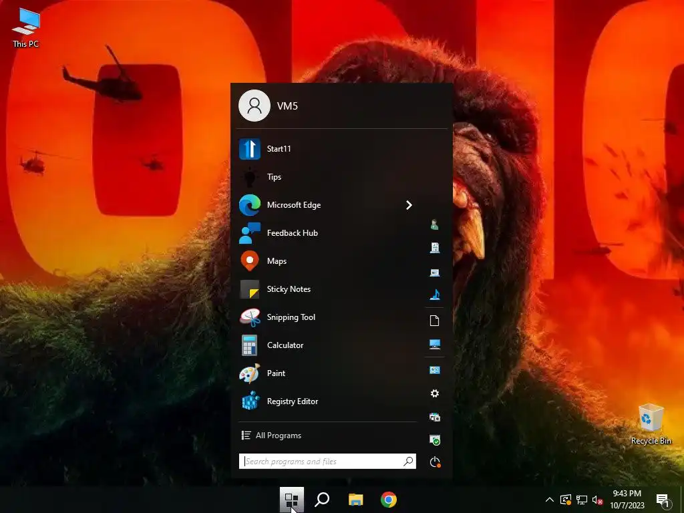Open the Music note shortcut icon
Viewport: 684px width, 513px height.
(434, 295)
